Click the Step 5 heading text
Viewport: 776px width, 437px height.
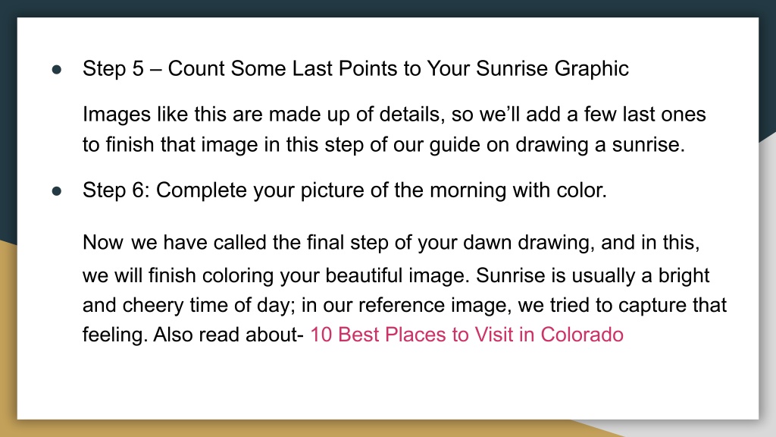355,69
